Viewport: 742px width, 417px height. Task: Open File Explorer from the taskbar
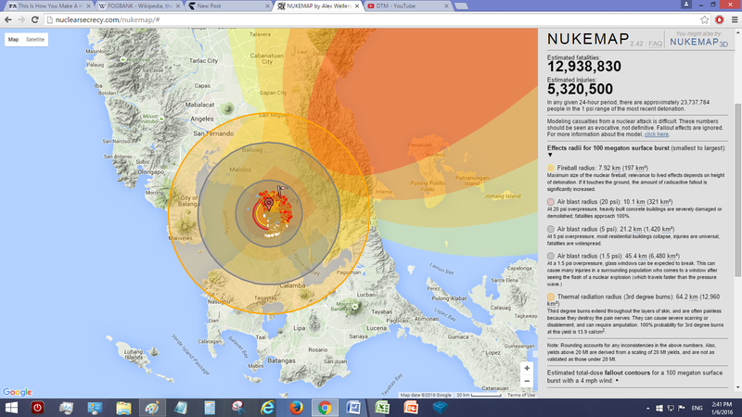[123, 408]
